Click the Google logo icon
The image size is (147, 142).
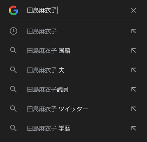click(14, 10)
